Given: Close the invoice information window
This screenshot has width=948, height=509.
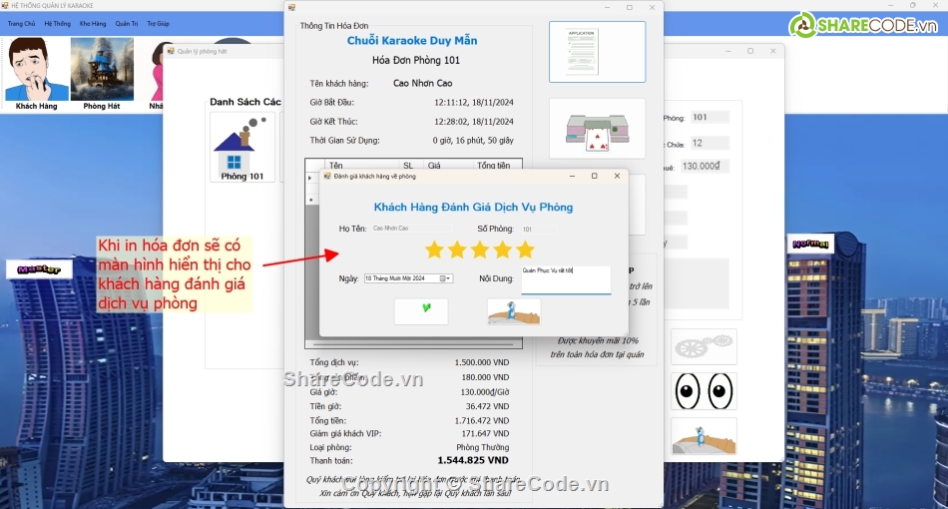Looking at the screenshot, I should (x=652, y=7).
